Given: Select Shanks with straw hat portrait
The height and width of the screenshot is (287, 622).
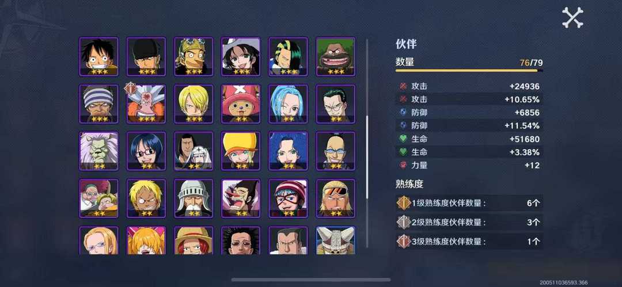Looking at the screenshot, I should [x=194, y=240].
